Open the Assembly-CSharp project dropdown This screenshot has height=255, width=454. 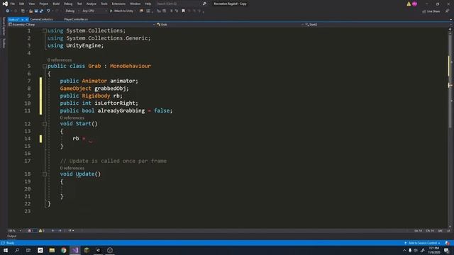point(82,25)
